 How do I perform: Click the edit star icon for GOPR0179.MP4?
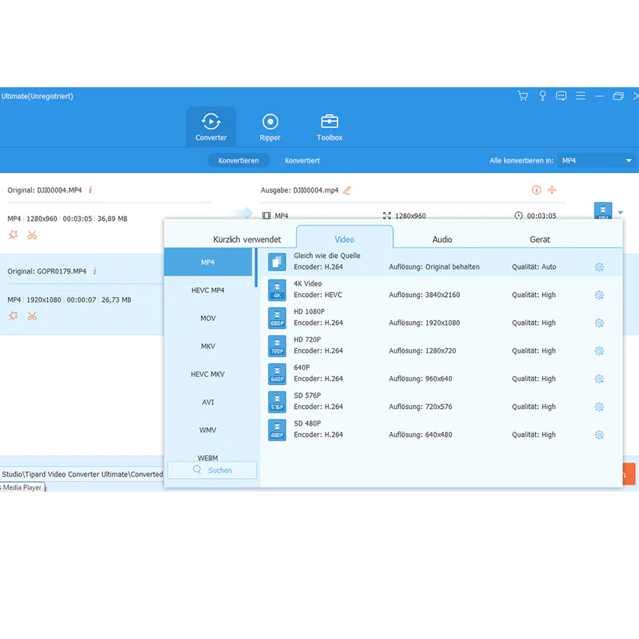point(14,316)
